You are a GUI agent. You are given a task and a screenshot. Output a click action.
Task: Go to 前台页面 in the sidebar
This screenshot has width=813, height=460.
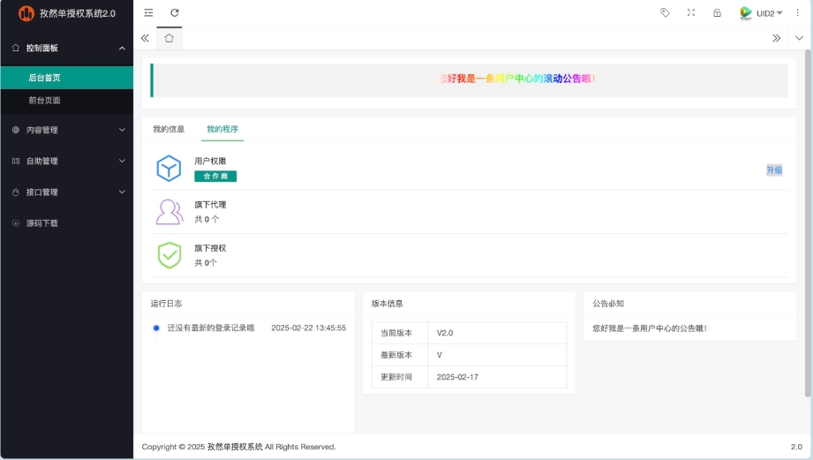pos(45,101)
